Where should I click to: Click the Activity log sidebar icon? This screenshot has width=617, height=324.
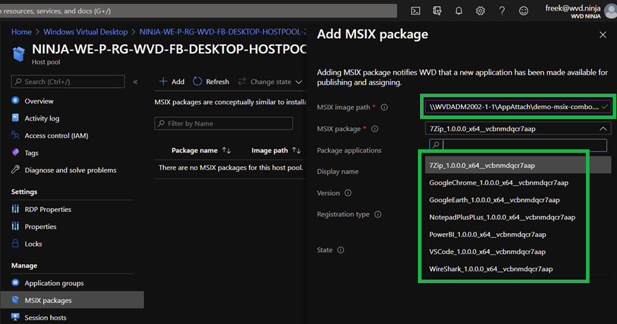point(16,118)
